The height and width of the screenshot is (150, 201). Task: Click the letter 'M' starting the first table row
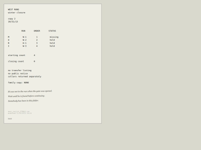point(9,37)
